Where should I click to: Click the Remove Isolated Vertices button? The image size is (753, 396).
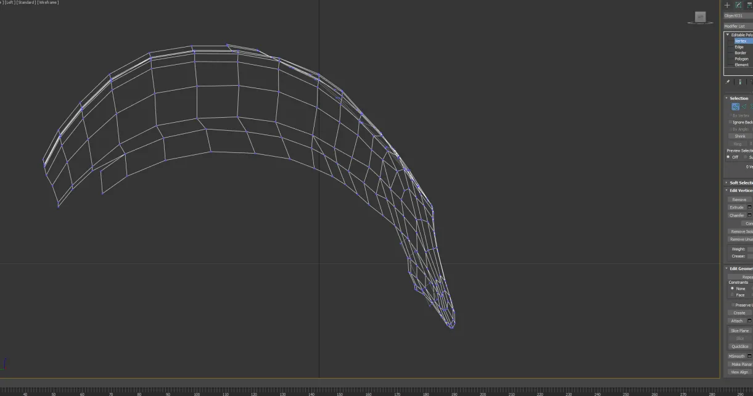point(741,231)
